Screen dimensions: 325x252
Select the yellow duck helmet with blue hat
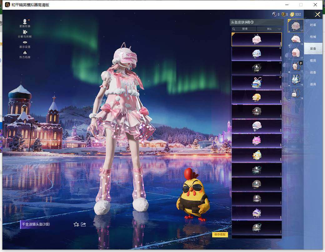pyautogui.click(x=257, y=155)
